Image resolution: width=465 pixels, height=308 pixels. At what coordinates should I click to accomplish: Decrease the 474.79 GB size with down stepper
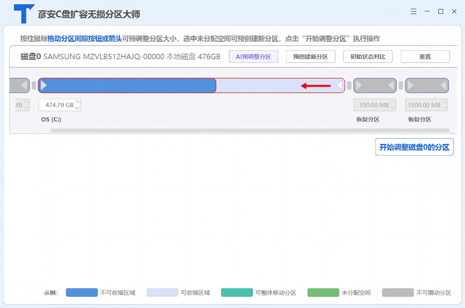pos(78,108)
